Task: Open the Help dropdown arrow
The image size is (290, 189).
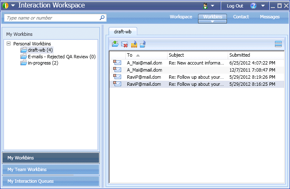Action: (262, 6)
